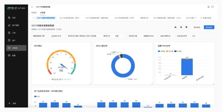Click the share icon button
Image resolution: width=222 pixels, height=112 pixels.
(181, 27)
